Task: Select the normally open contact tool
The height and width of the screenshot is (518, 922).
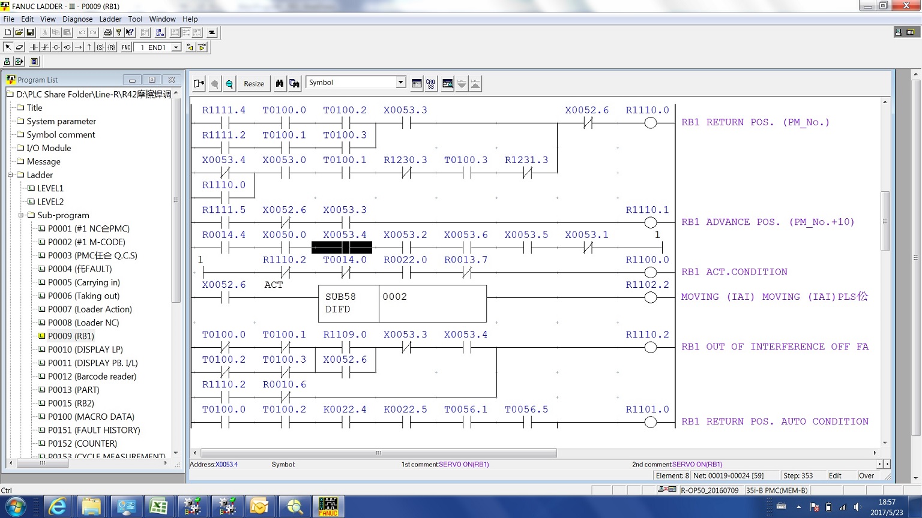Action: coord(34,47)
